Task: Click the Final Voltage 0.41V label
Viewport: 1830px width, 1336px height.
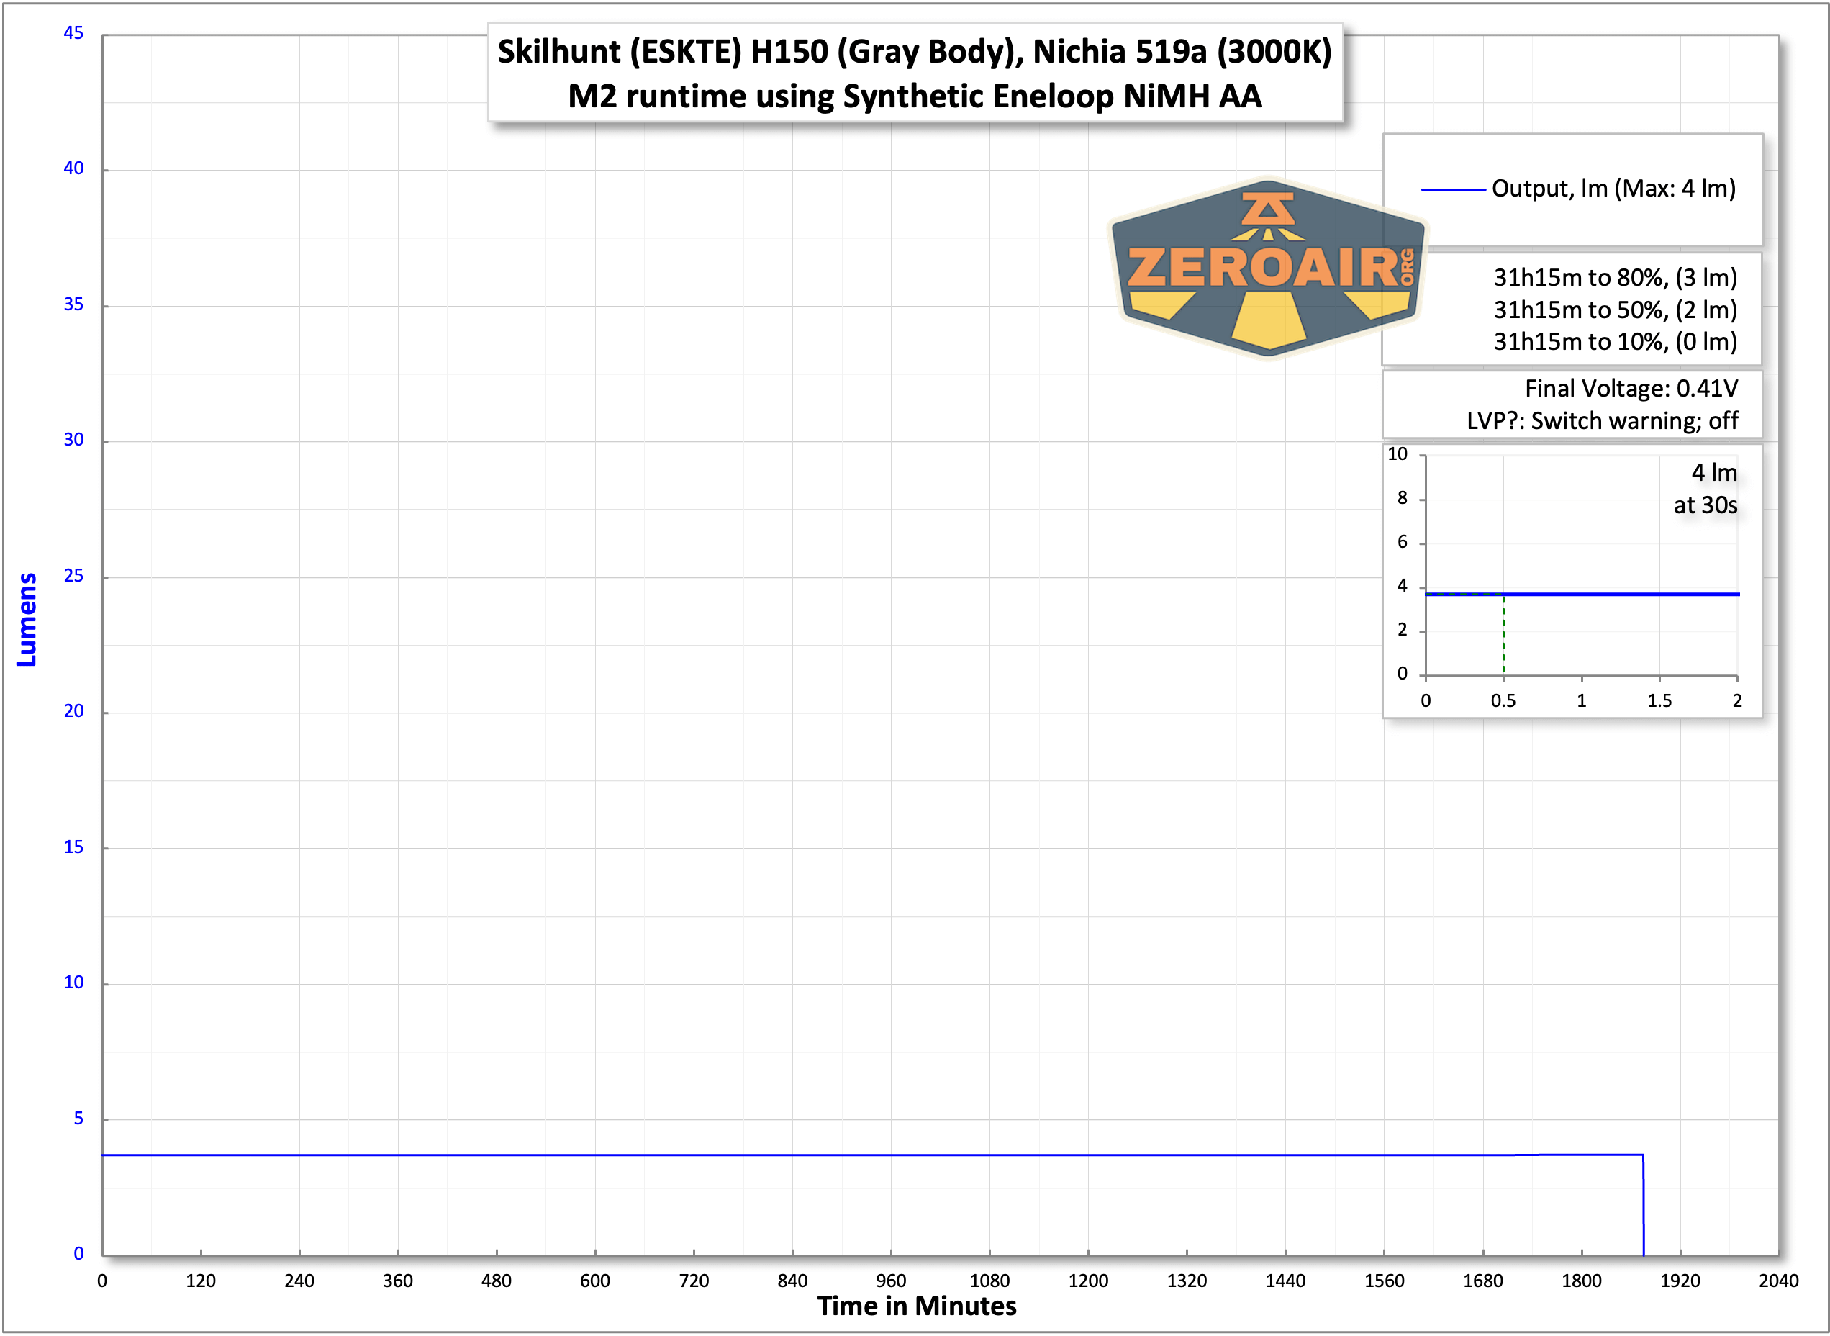Action: coord(1631,388)
